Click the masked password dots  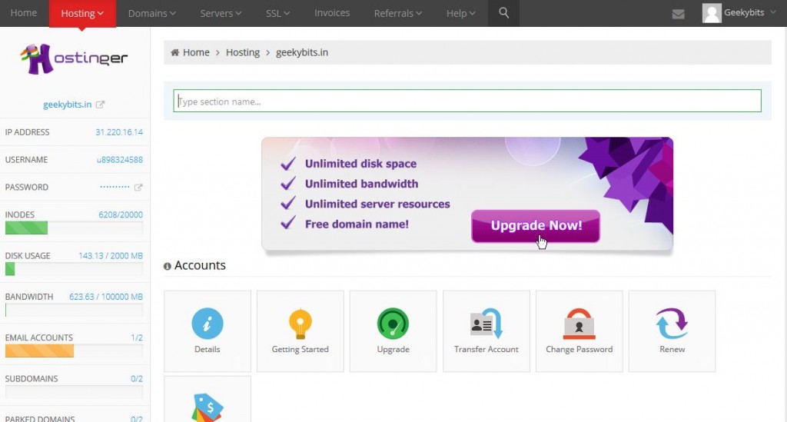115,187
